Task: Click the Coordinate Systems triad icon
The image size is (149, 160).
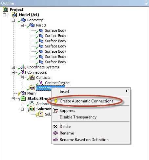Action: [23, 67]
